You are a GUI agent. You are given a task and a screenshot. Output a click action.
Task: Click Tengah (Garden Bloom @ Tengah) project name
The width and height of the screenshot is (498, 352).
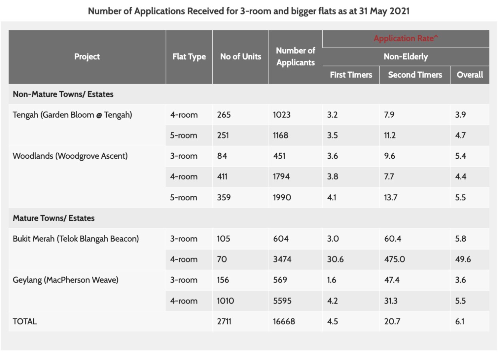point(72,115)
